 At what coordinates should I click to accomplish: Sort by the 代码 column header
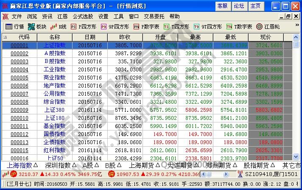pos(20,37)
